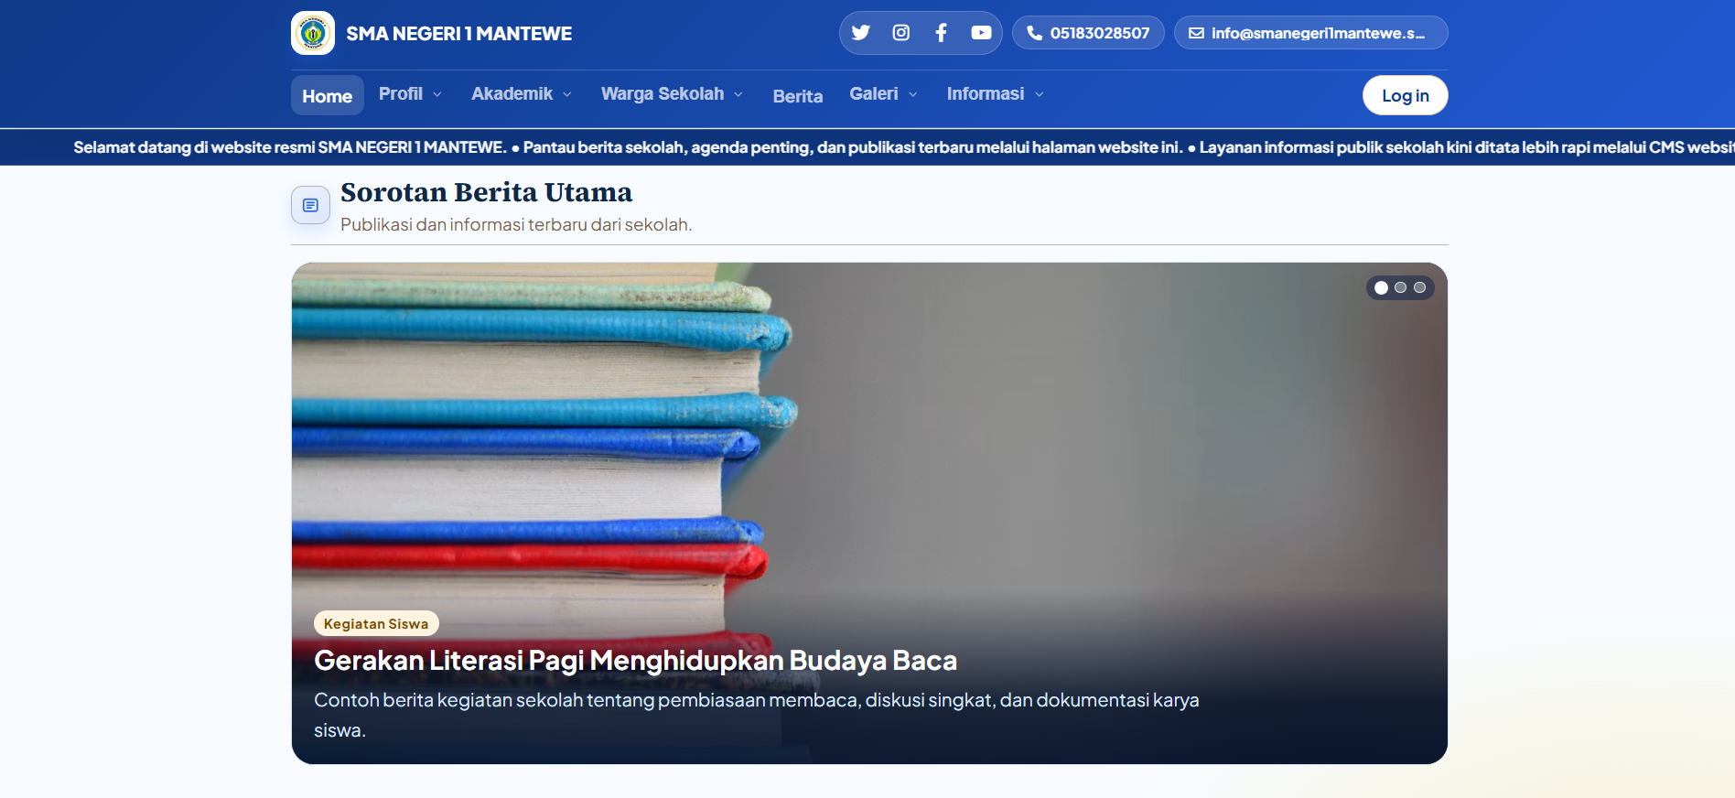Click the news icon beside Sorotan Berita Utama
Viewport: 1735px width, 798px height.
click(x=310, y=205)
